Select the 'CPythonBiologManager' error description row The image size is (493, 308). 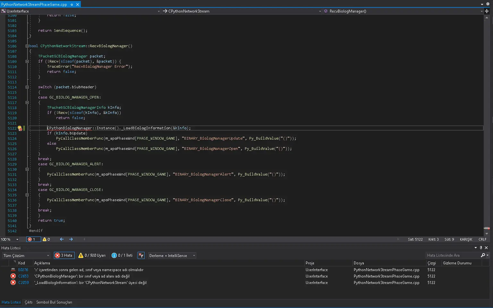pos(82,276)
